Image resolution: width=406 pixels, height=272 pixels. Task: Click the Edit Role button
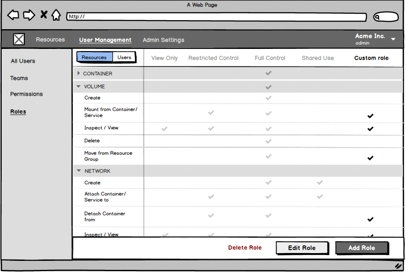click(x=302, y=248)
